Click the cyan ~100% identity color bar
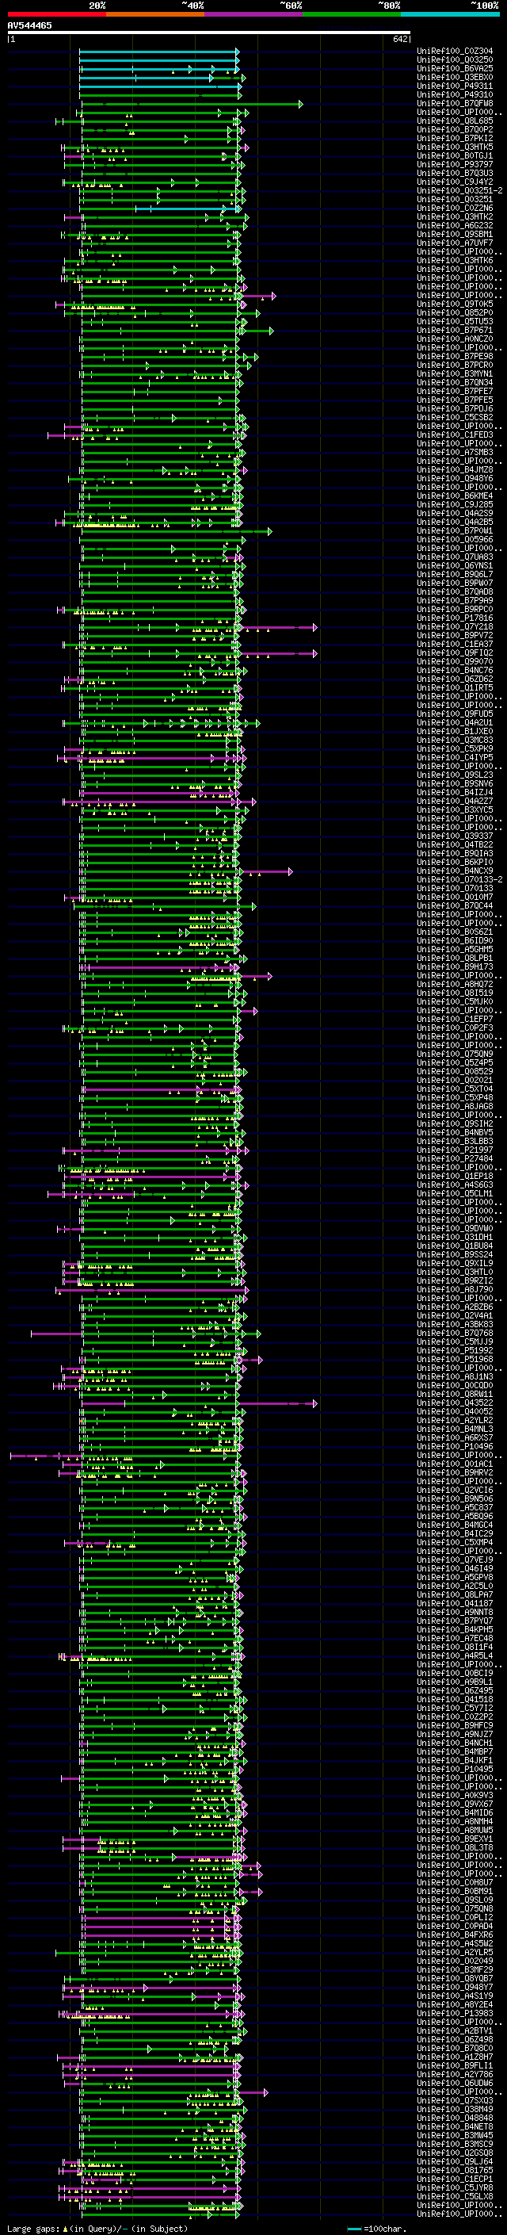507x2235 pixels. (x=451, y=14)
